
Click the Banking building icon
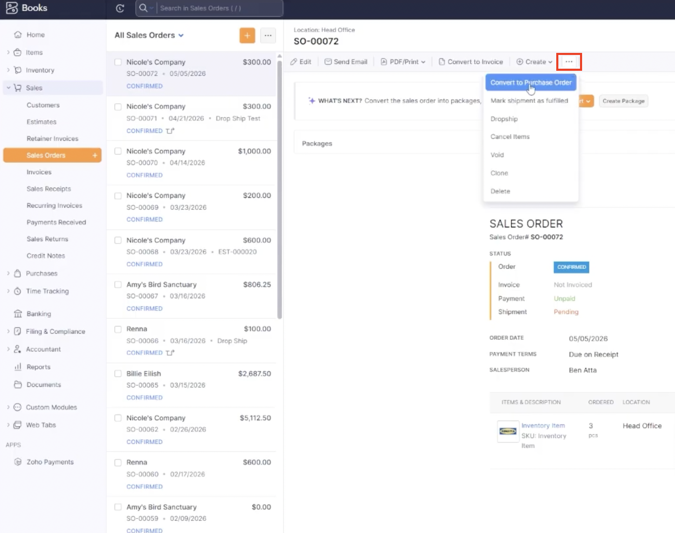coord(17,314)
